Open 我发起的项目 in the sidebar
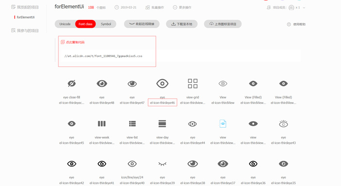 point(25,7)
